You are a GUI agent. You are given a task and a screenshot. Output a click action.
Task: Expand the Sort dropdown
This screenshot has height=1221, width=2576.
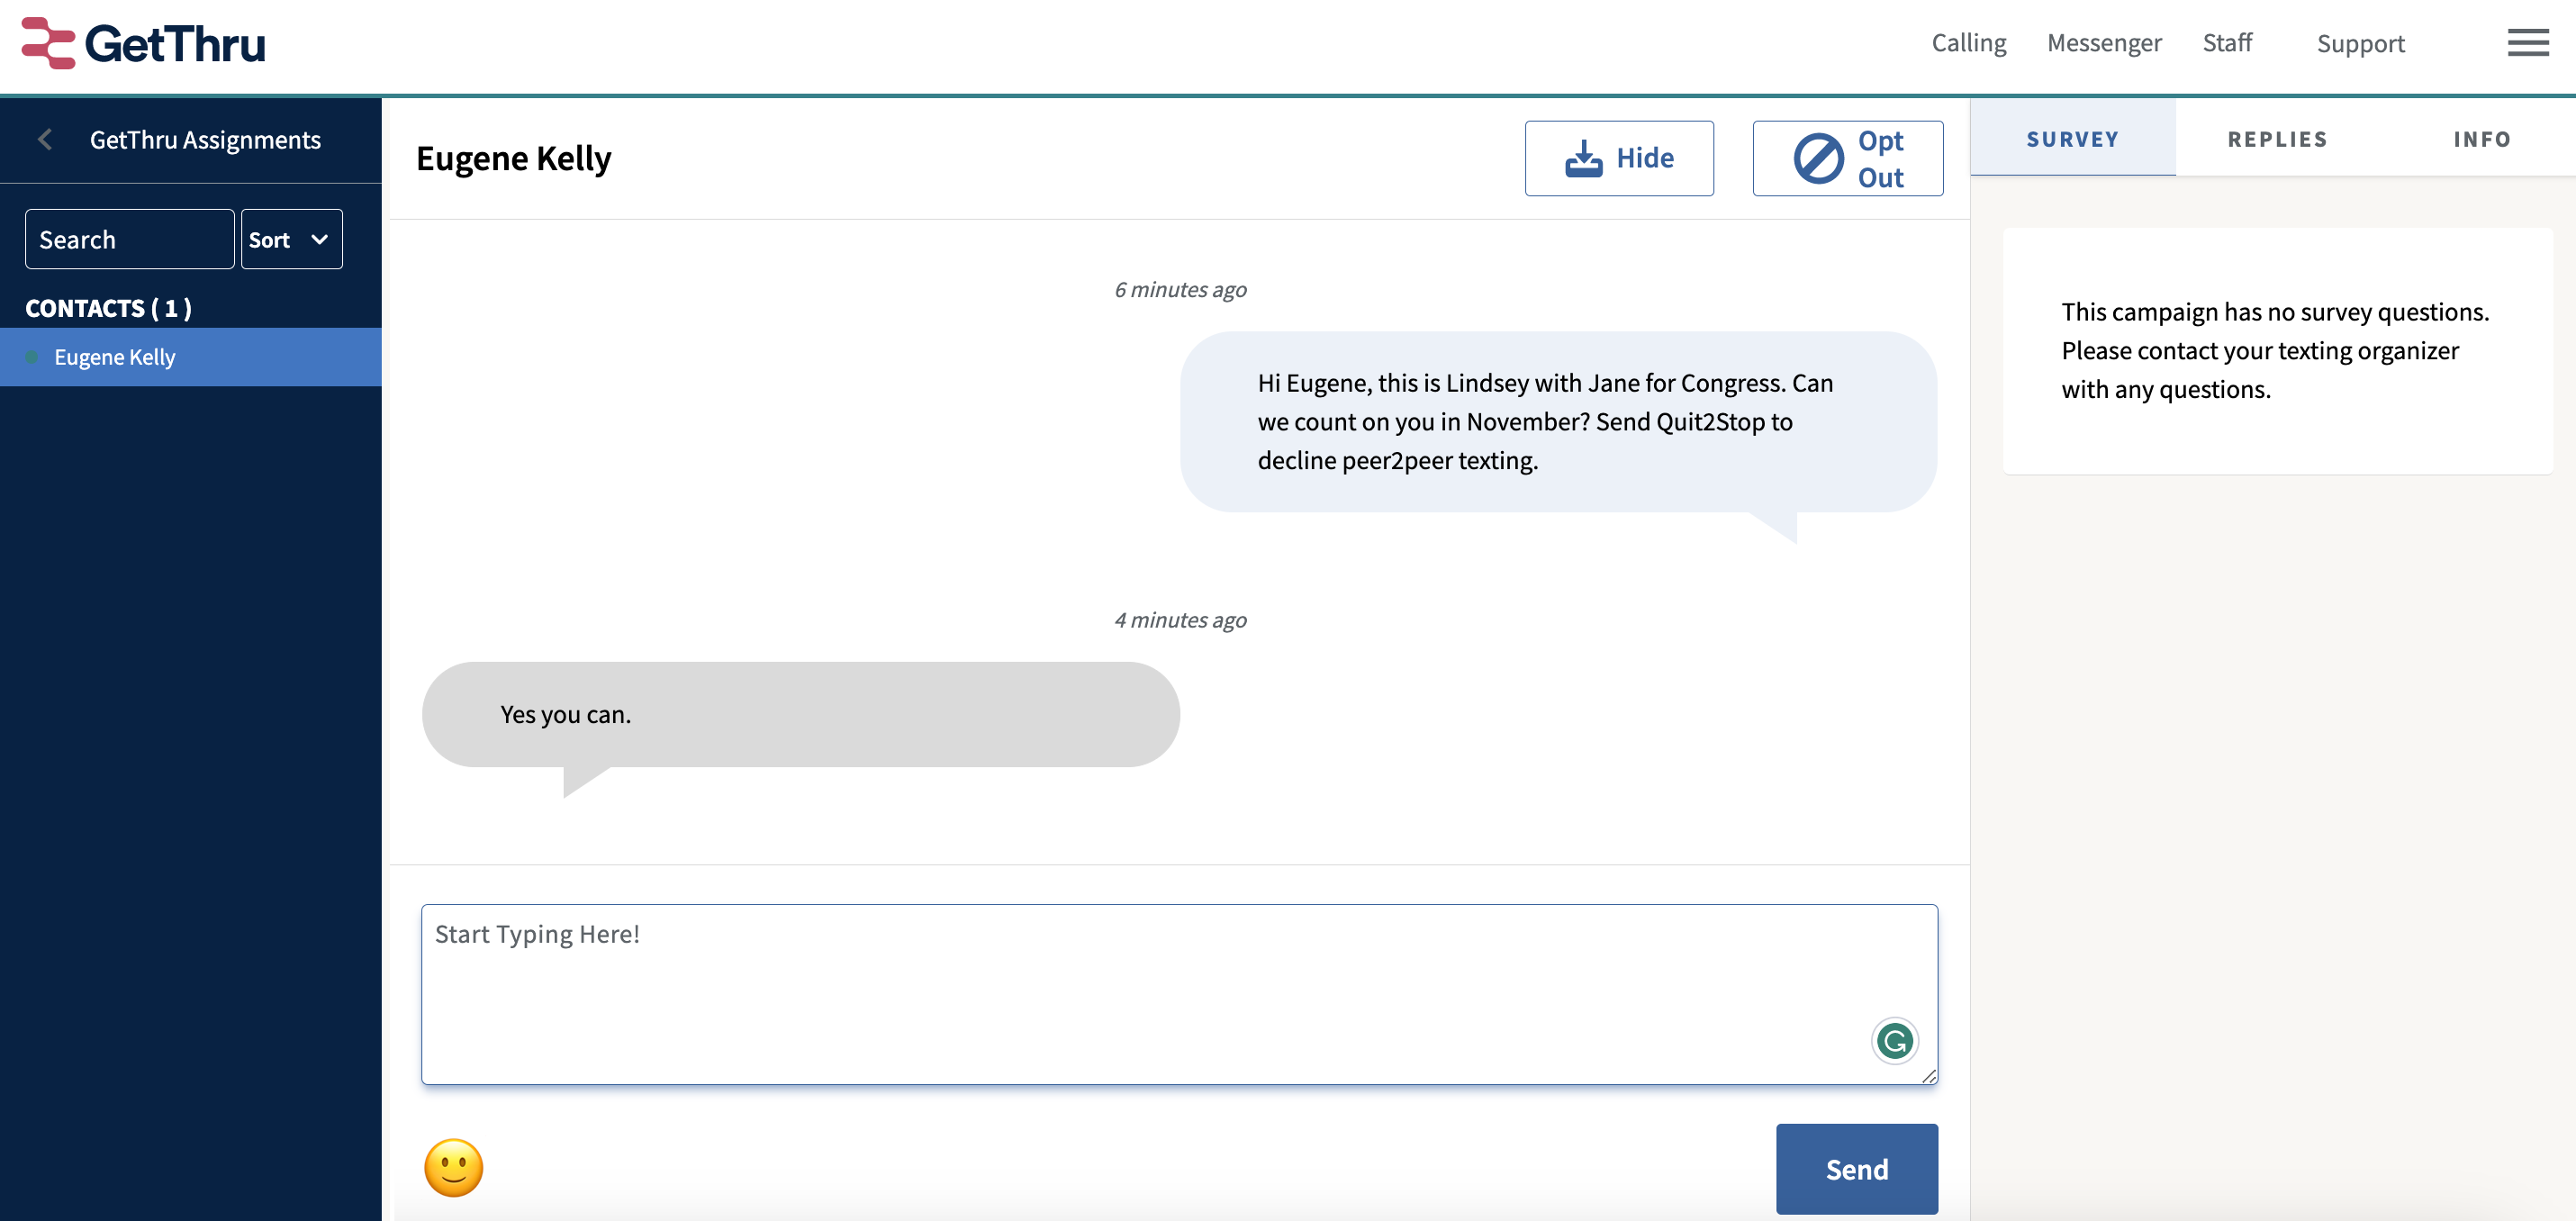coord(291,239)
